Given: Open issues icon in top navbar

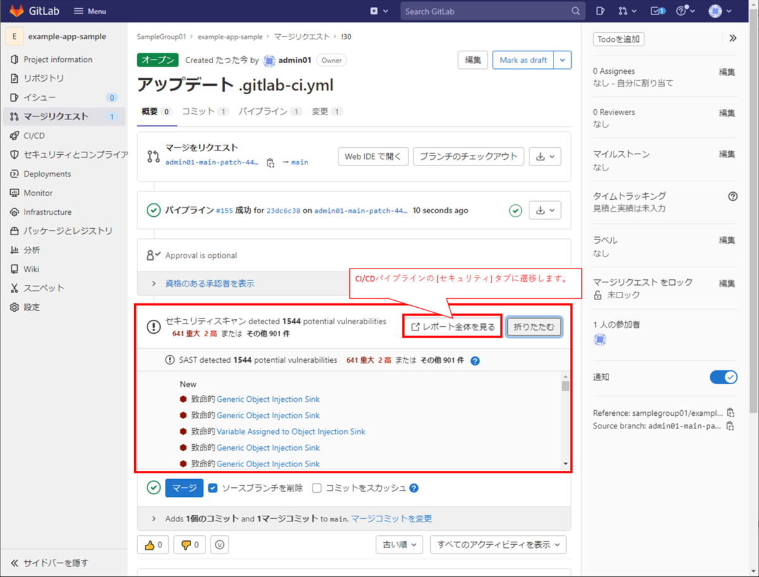Looking at the screenshot, I should point(600,11).
